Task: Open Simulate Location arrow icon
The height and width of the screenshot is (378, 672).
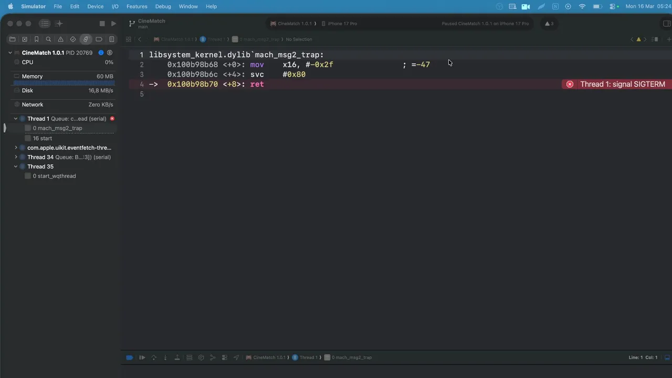Action: (236, 358)
